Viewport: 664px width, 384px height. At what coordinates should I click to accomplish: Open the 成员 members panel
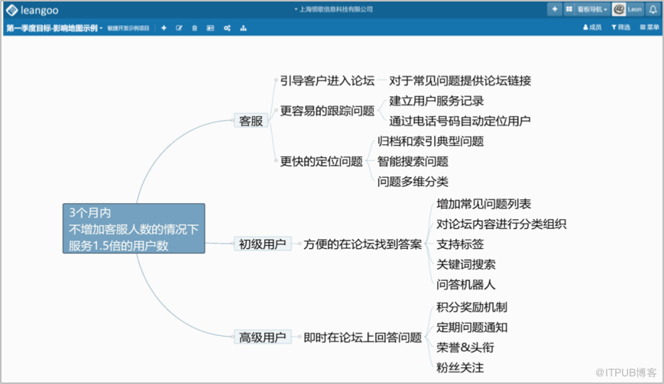[x=592, y=27]
